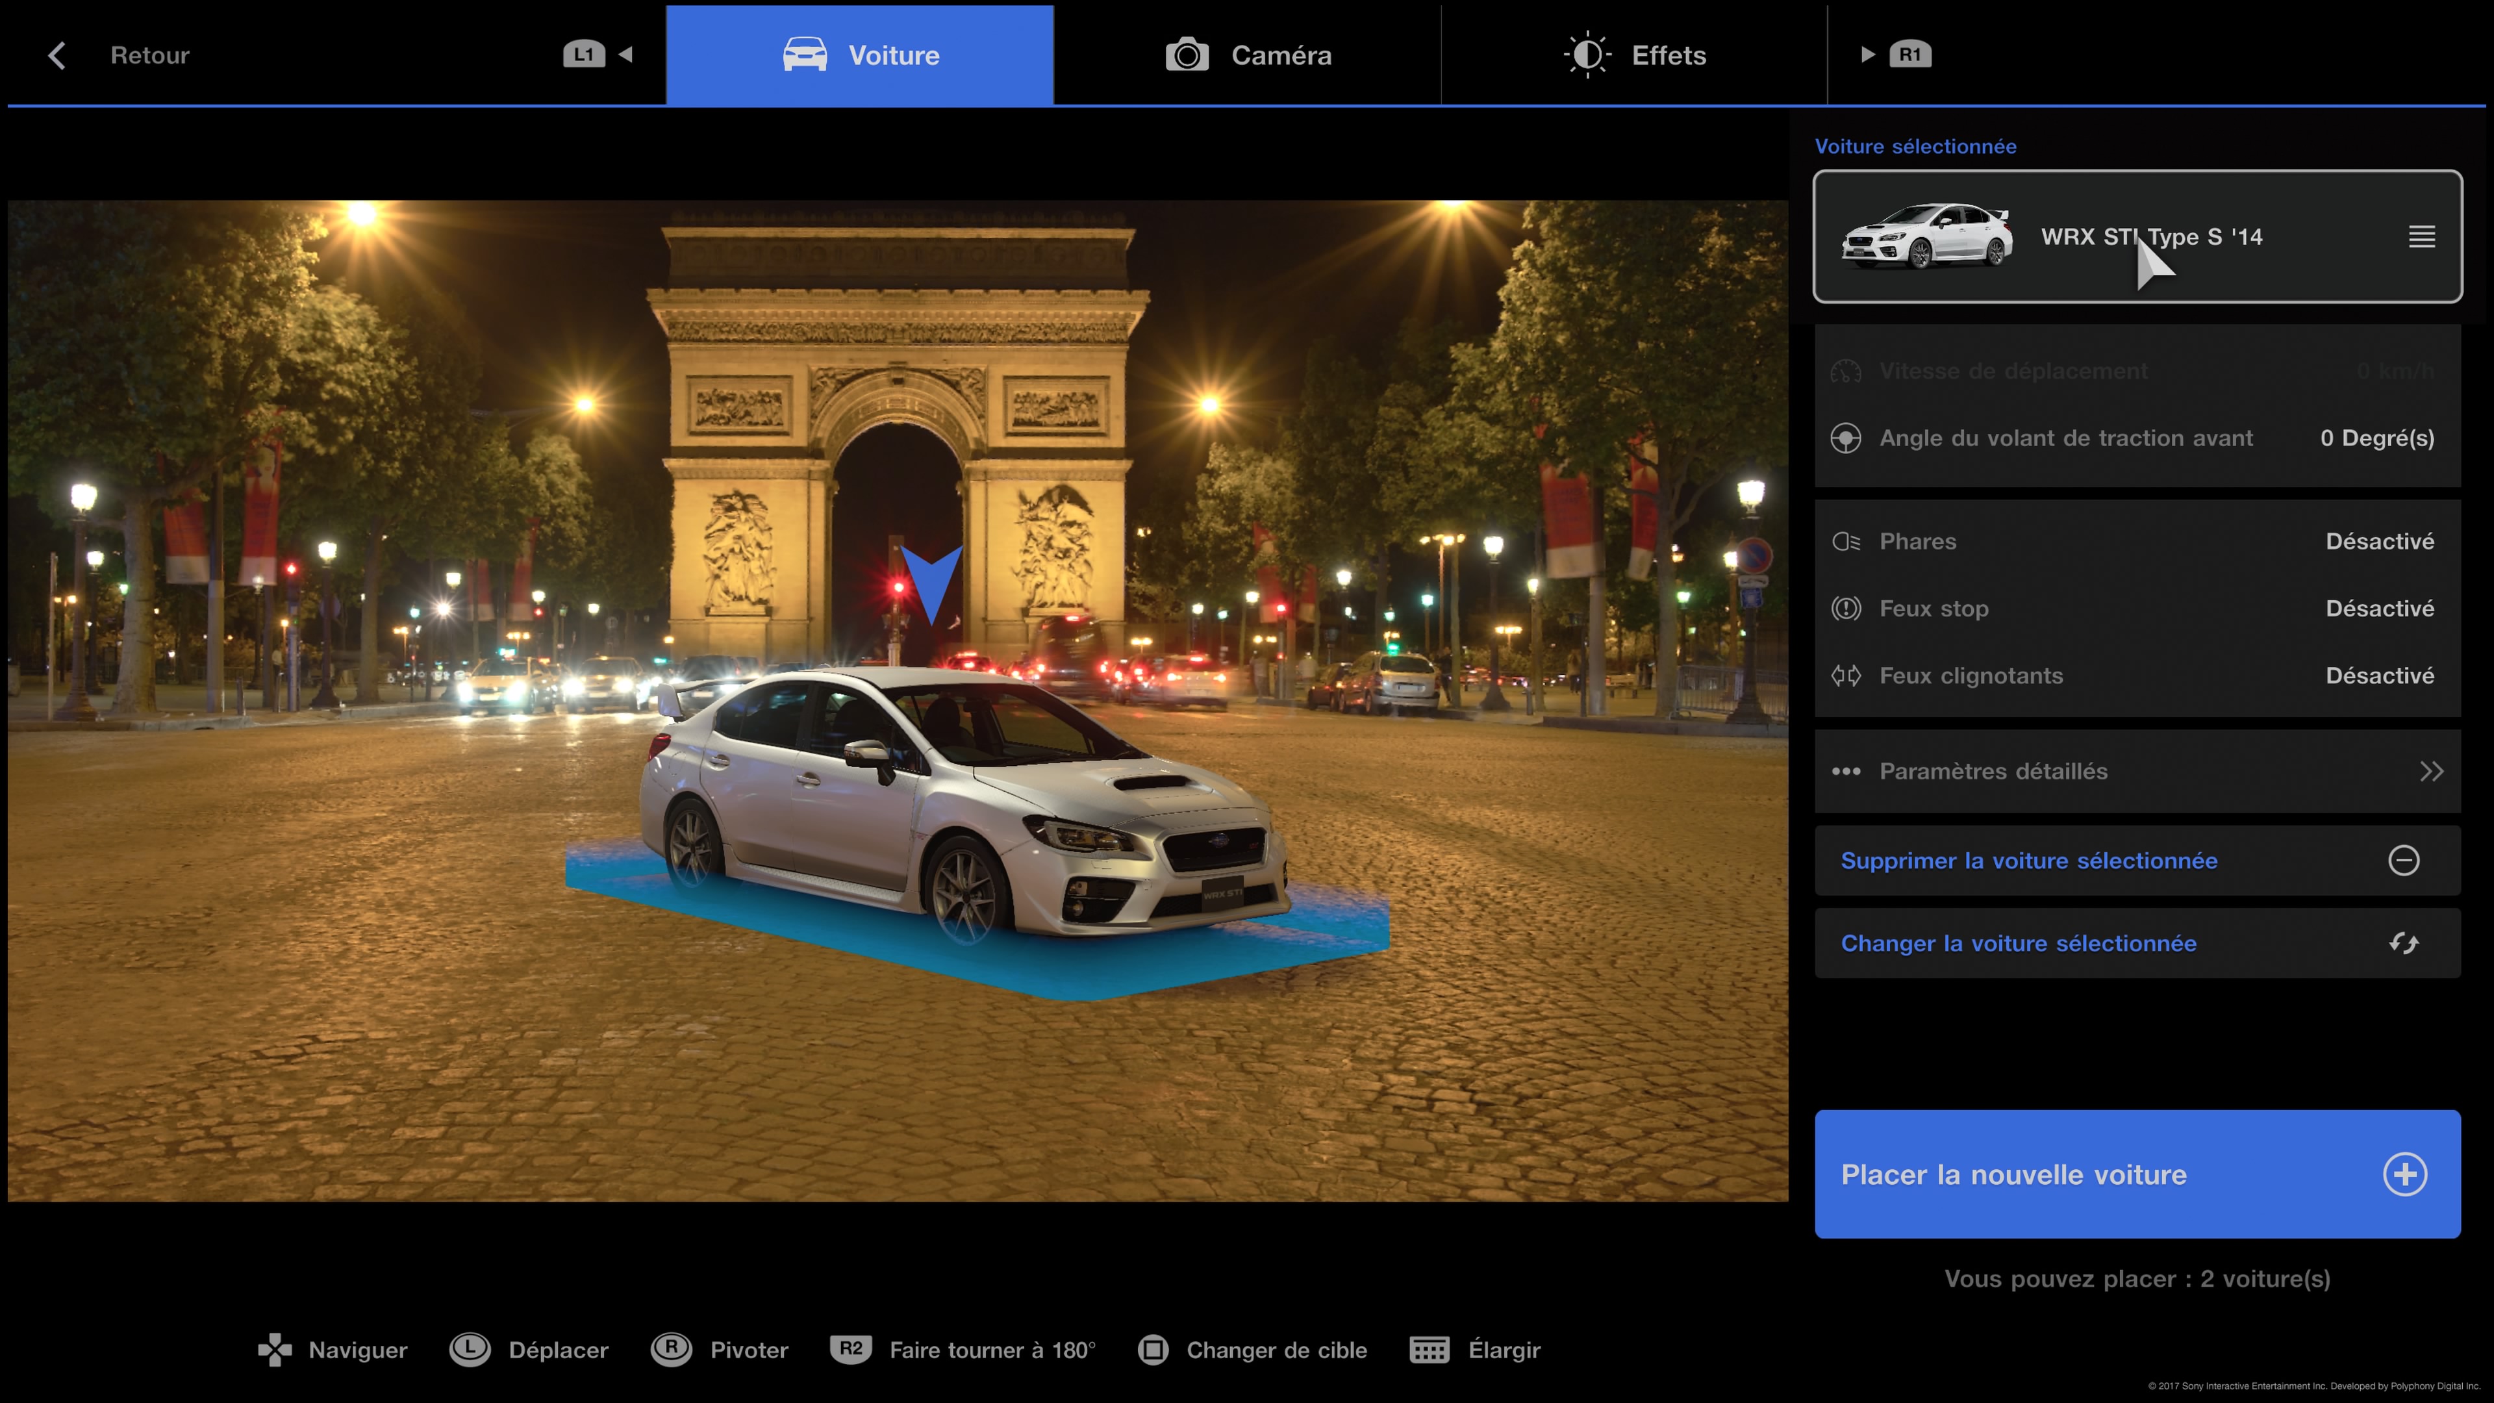Click the double chevron on Paramètres détaillés
Image resolution: width=2494 pixels, height=1403 pixels.
tap(2431, 771)
